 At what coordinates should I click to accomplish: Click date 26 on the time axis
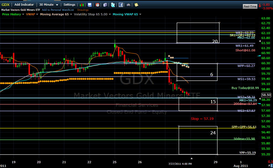pyautogui.click(x=140, y=162)
